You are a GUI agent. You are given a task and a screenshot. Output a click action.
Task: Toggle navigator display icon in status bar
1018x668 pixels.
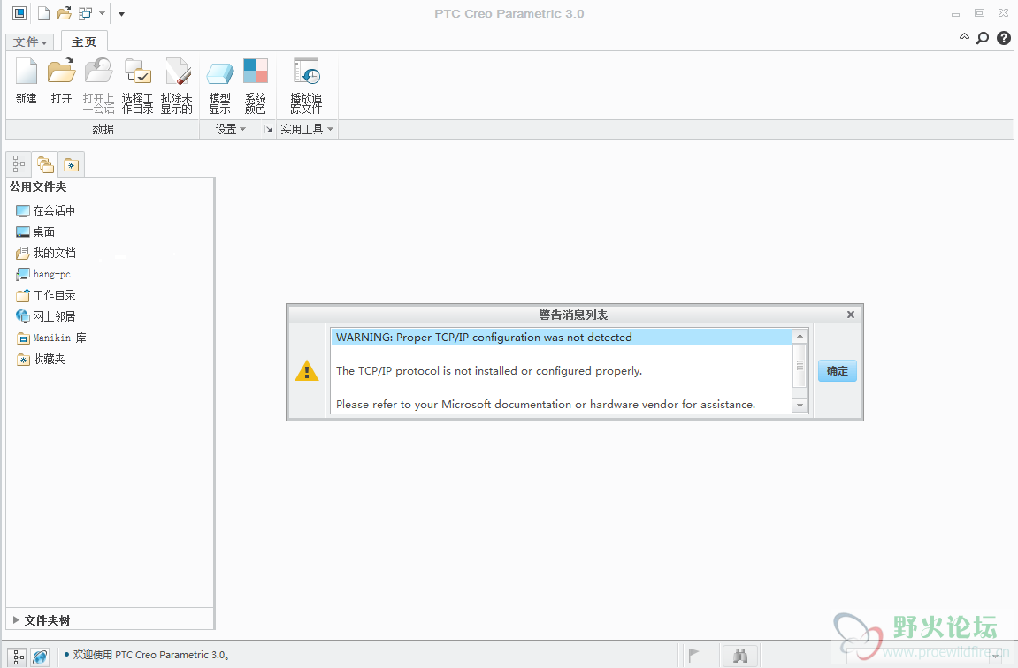click(x=18, y=657)
